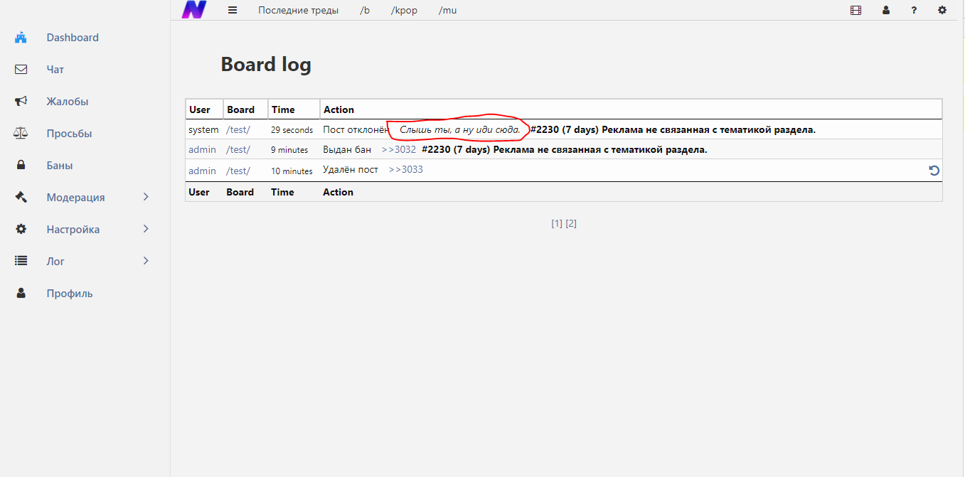Viewport: 965px width, 477px height.
Task: Go to page 2 of board log
Action: click(x=571, y=223)
